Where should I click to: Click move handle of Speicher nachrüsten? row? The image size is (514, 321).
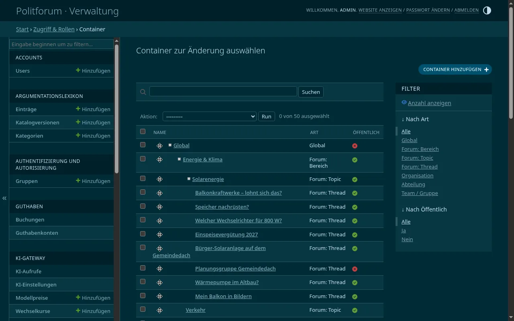click(159, 207)
